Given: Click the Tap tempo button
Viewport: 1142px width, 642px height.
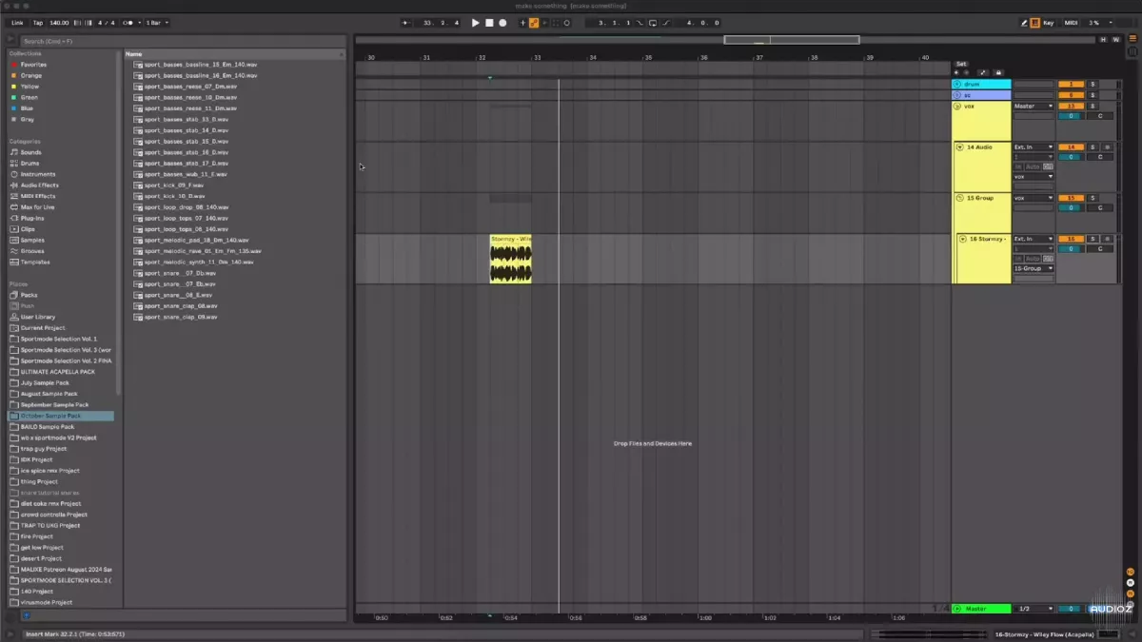Looking at the screenshot, I should pyautogui.click(x=38, y=22).
